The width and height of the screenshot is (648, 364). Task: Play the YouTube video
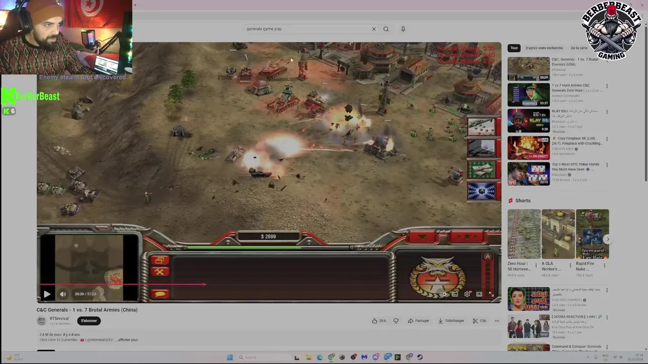(x=47, y=294)
